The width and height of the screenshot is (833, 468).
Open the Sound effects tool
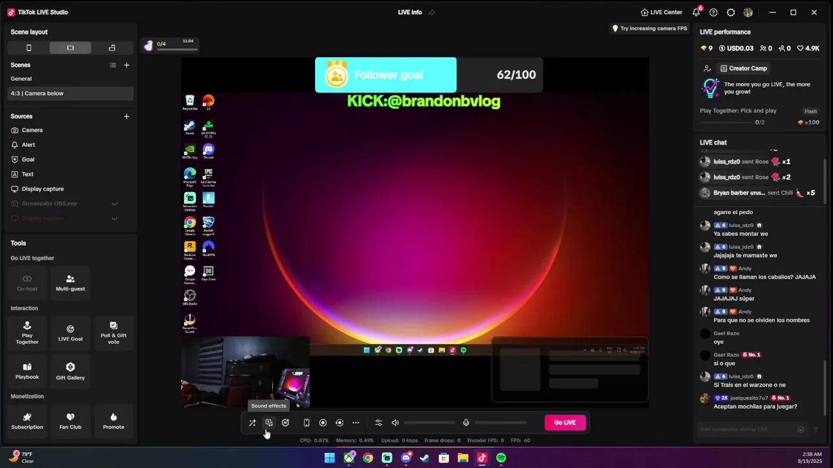click(269, 422)
